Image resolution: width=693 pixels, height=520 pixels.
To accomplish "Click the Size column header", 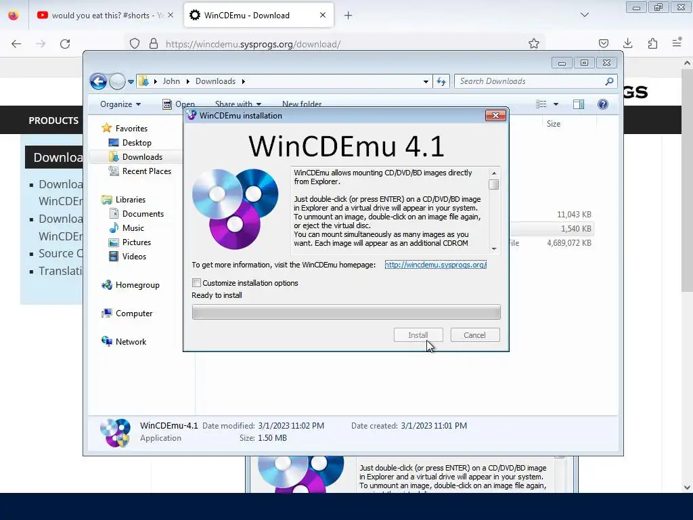I will click(554, 124).
